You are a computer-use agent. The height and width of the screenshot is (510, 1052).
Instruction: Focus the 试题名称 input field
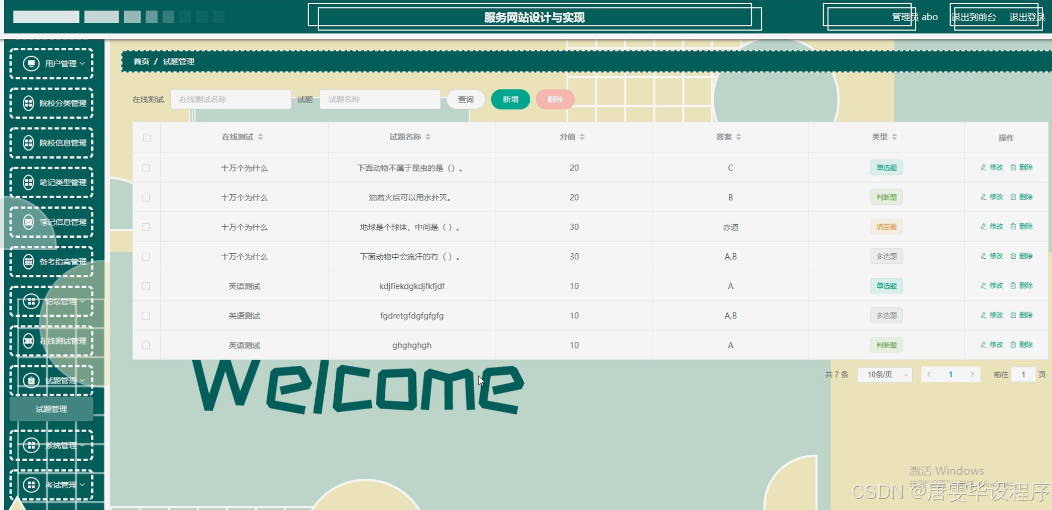pos(380,100)
